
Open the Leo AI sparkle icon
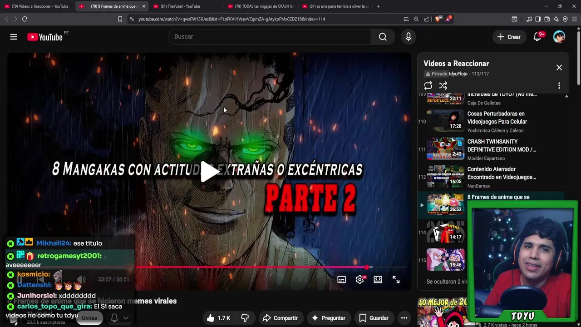point(556,19)
